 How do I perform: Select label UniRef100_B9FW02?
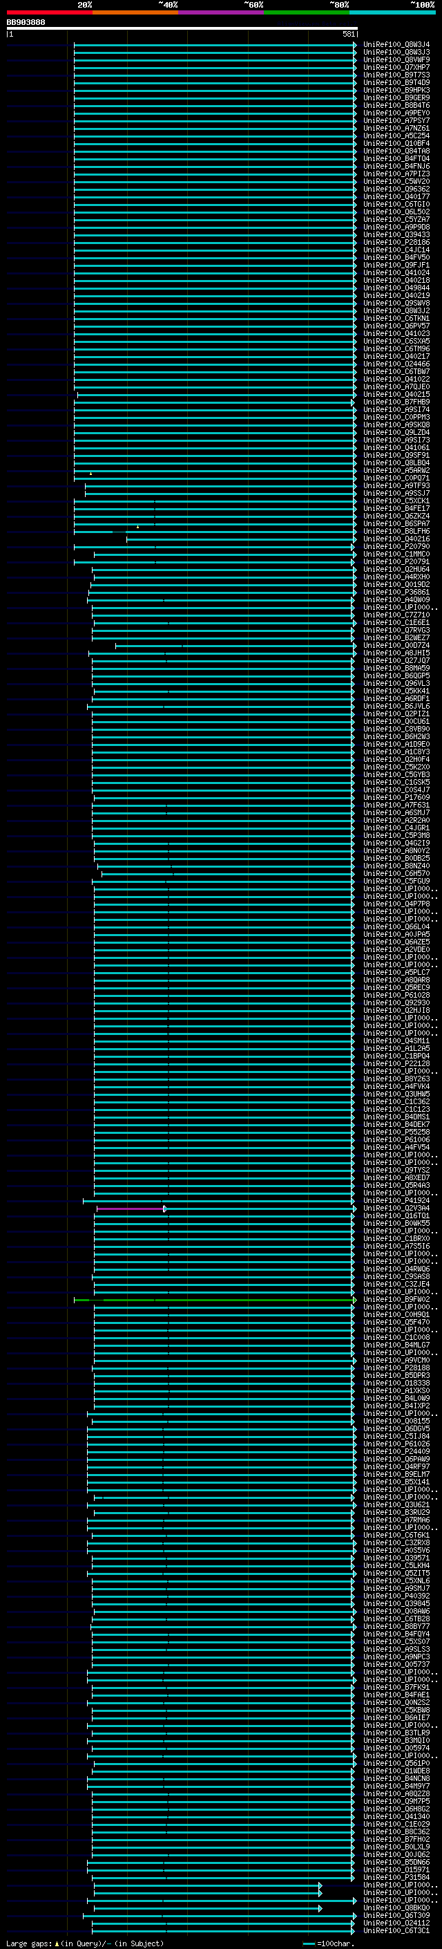(x=396, y=1300)
